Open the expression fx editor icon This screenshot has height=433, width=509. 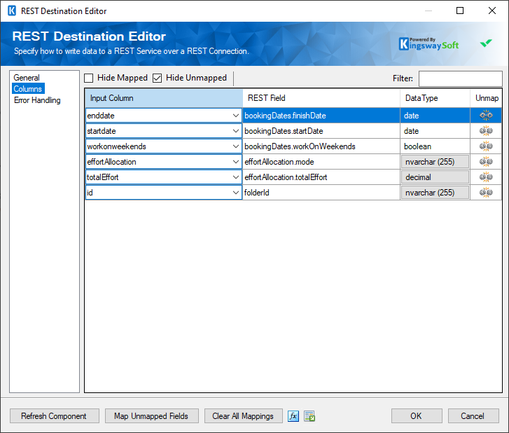tap(293, 415)
